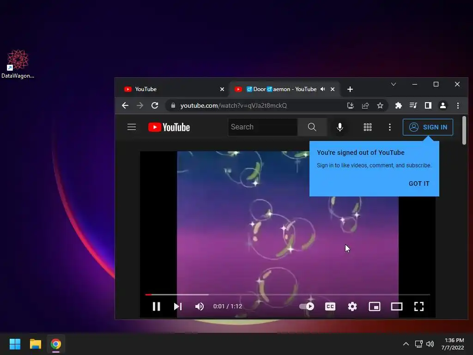
Task: Focus the YouTube Search field
Action: [x=262, y=127]
